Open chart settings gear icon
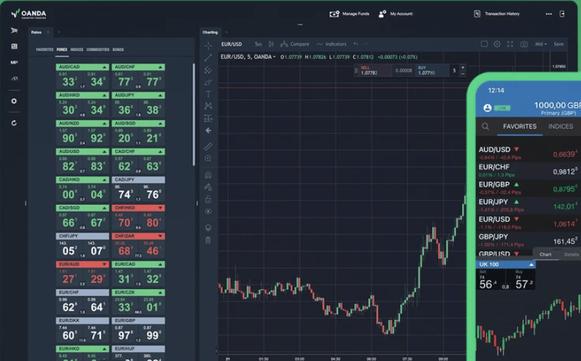Screen dimensions: 581x361 pos(497,44)
